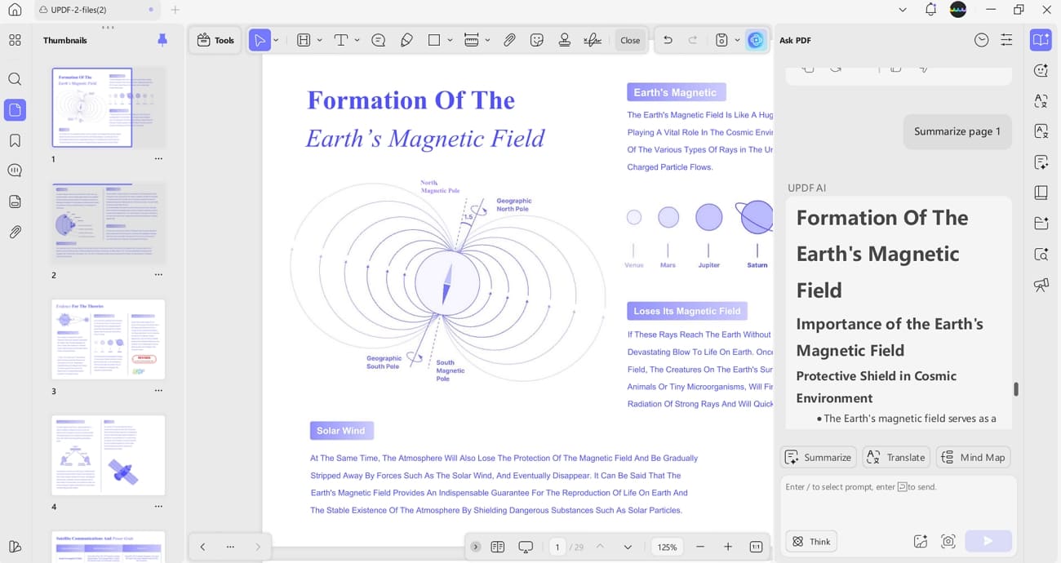Pin the Thumbnails panel
This screenshot has height=563, width=1061.
click(x=162, y=39)
